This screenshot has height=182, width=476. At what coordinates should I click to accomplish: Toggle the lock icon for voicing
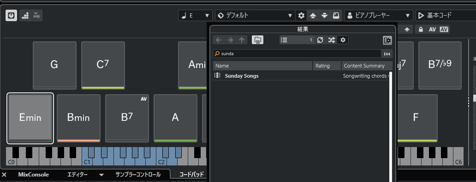pyautogui.click(x=421, y=29)
